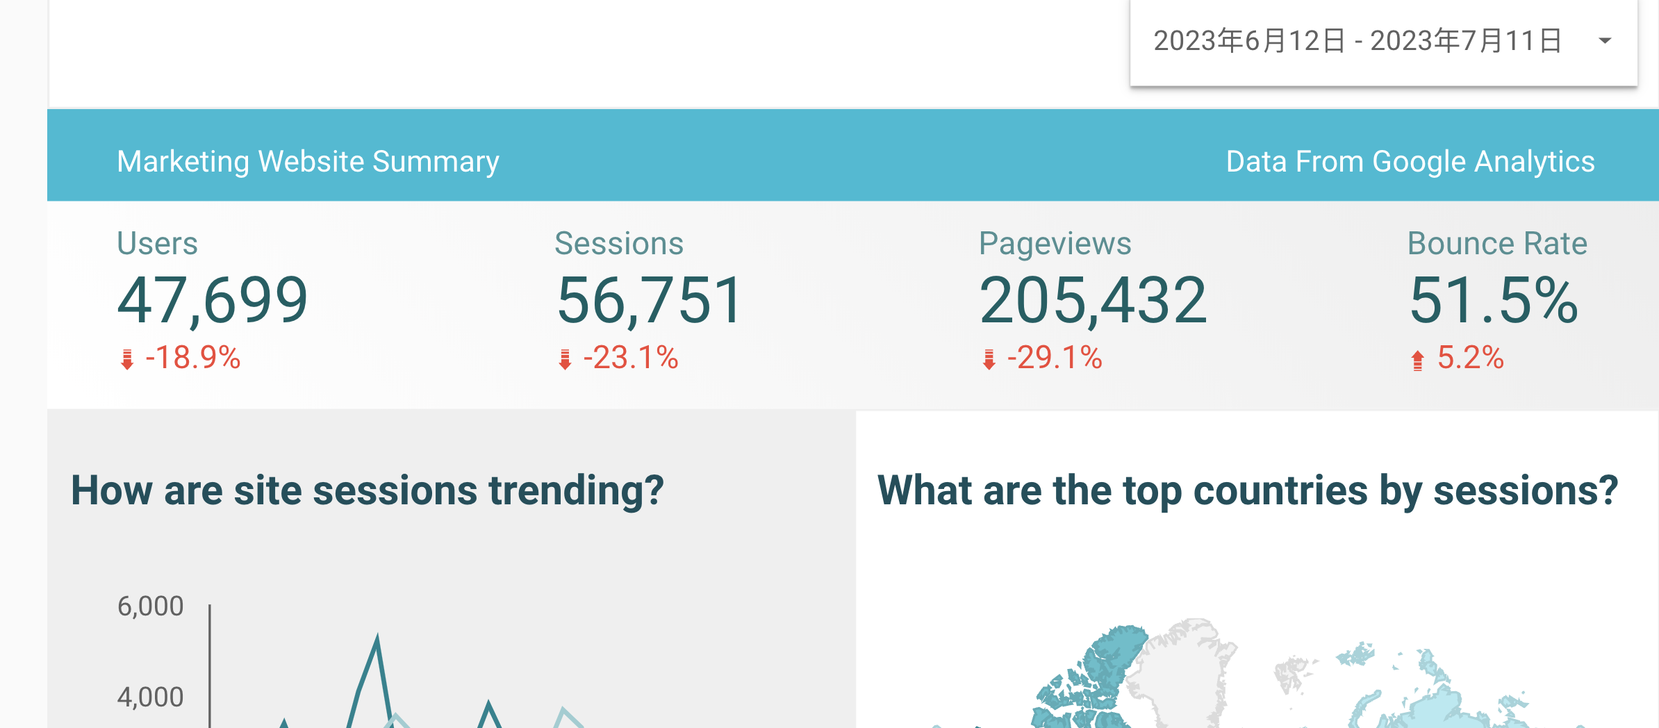
Task: Select the Pageviews value 205,432
Action: click(x=1093, y=300)
